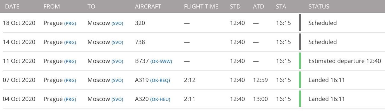
Task: Select the STATUS column header
Action: click(319, 6)
